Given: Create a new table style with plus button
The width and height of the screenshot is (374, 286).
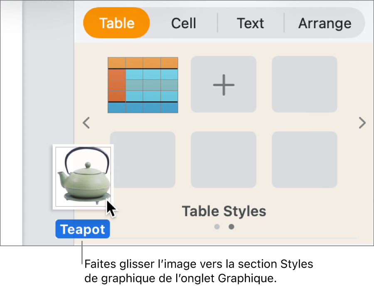Looking at the screenshot, I should pyautogui.click(x=223, y=84).
